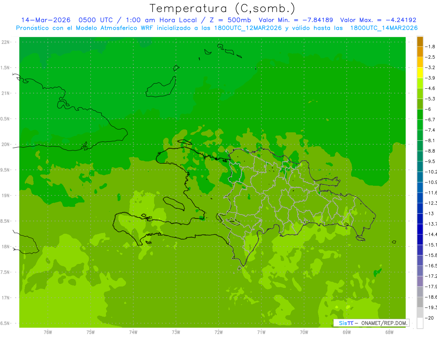
Task: Click the '-6.7' legend value
Action: pyautogui.click(x=430, y=120)
